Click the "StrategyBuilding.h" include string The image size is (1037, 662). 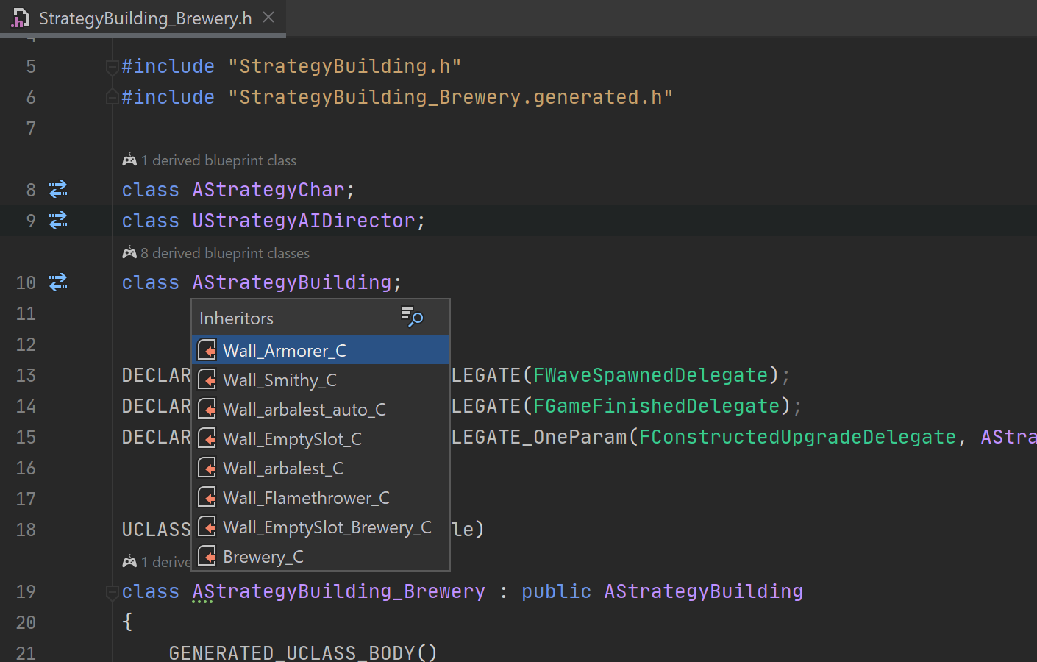tap(345, 66)
